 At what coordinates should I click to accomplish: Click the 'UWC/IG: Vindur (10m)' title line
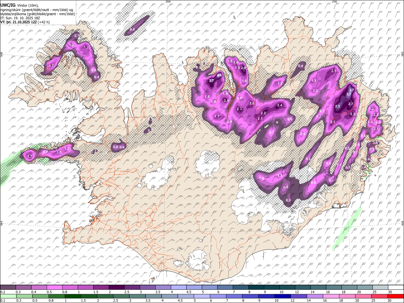[19, 5]
